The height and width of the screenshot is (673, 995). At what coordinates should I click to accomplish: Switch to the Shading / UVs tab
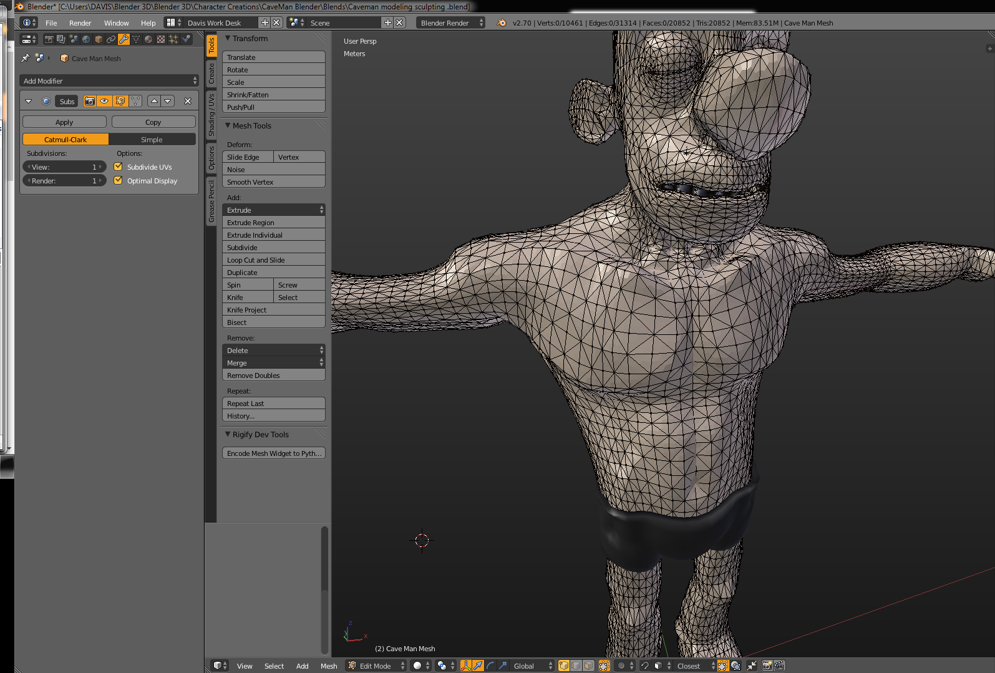click(211, 115)
